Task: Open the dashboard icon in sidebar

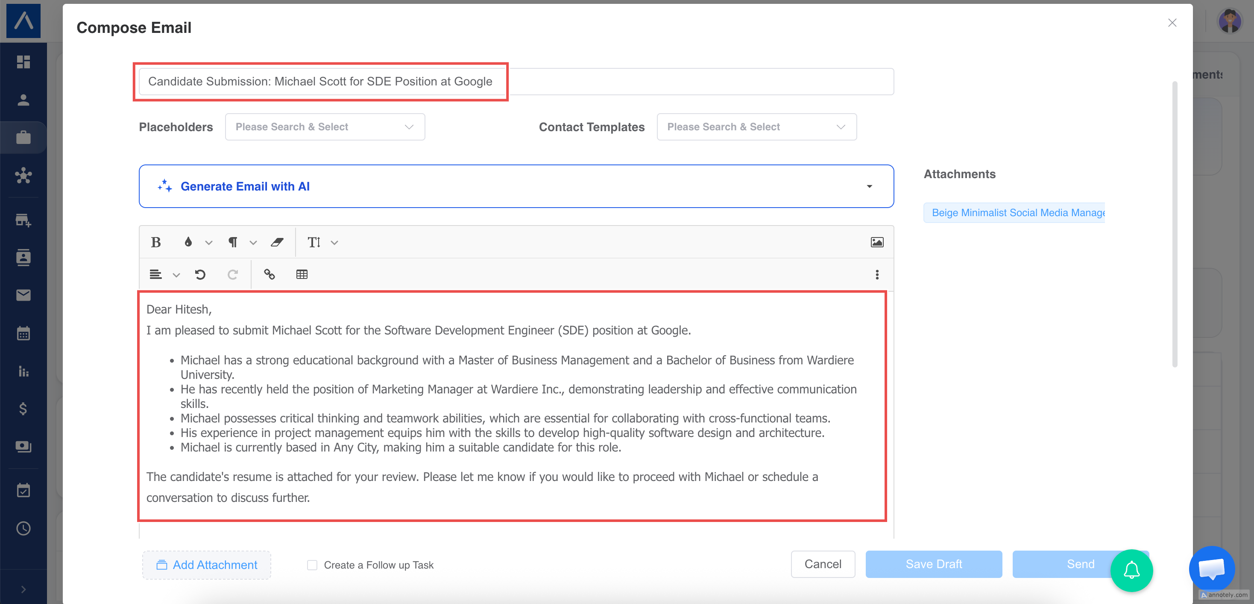Action: [x=23, y=62]
